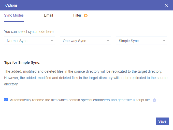
Task: Toggle the automatically rename files checkbox
Action: click(6, 100)
